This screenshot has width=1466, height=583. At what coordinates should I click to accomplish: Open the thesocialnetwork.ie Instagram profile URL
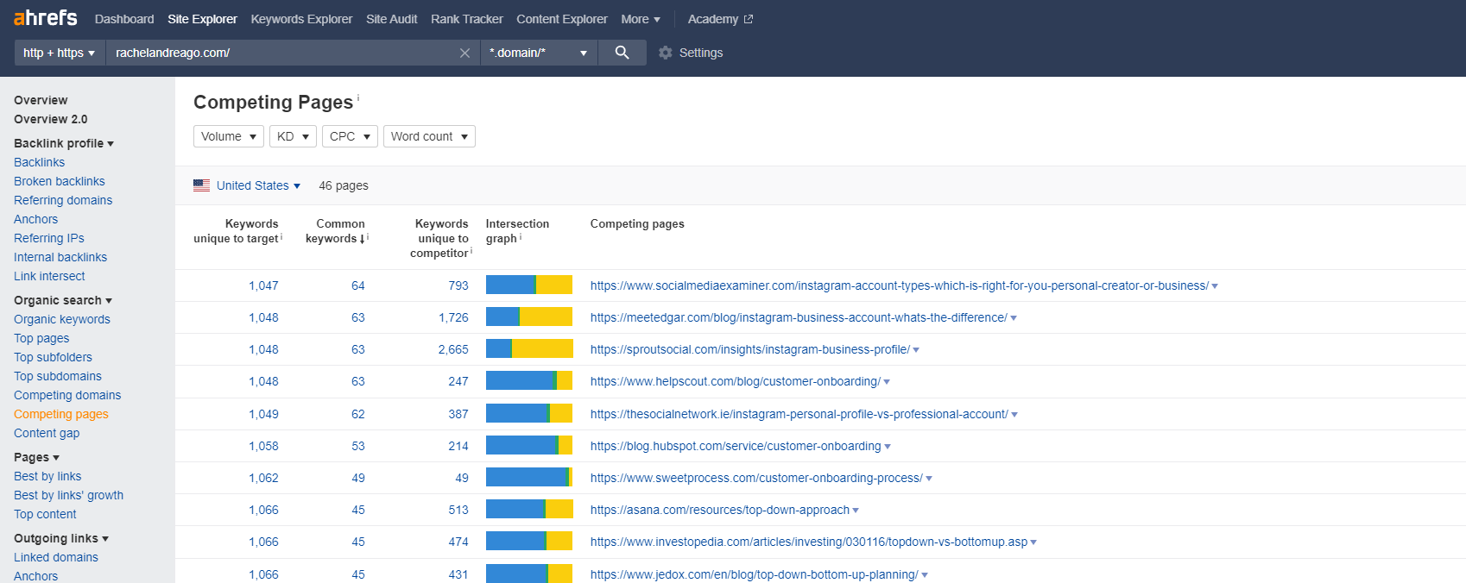click(x=799, y=414)
